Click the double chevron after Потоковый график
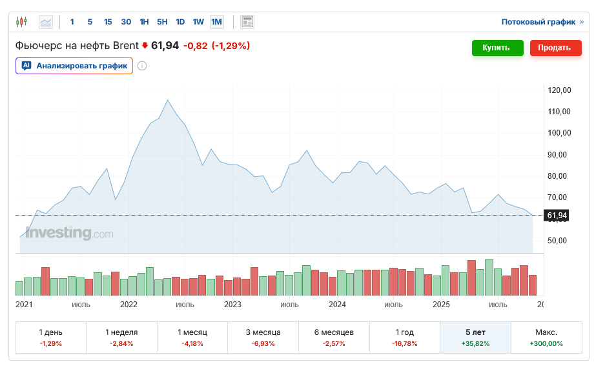The height and width of the screenshot is (373, 605). click(x=581, y=22)
